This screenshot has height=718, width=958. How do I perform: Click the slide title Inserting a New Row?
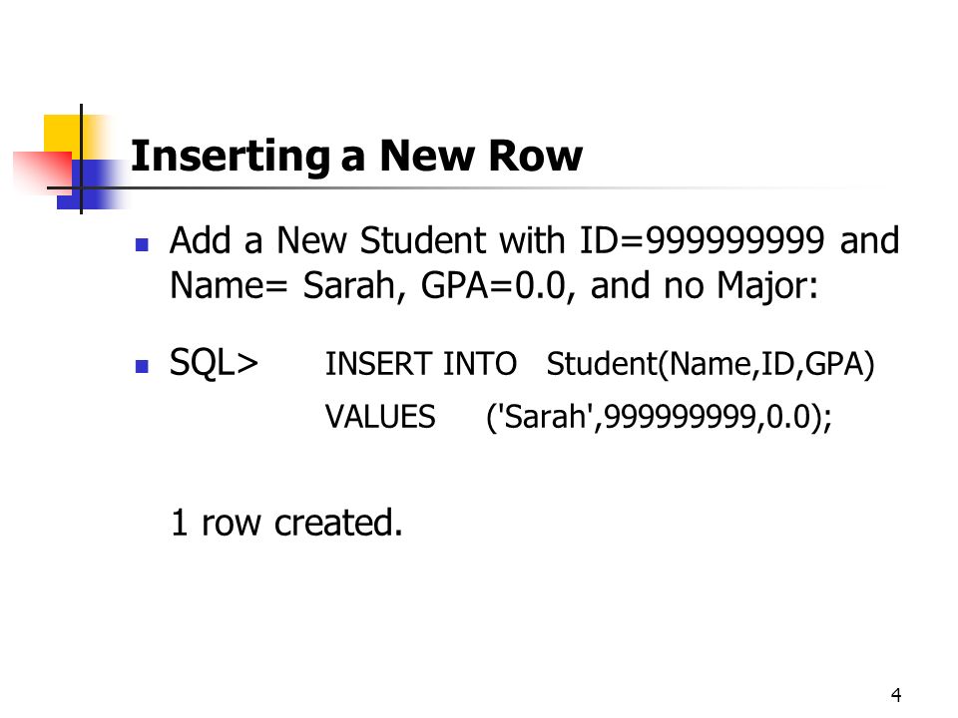[356, 157]
